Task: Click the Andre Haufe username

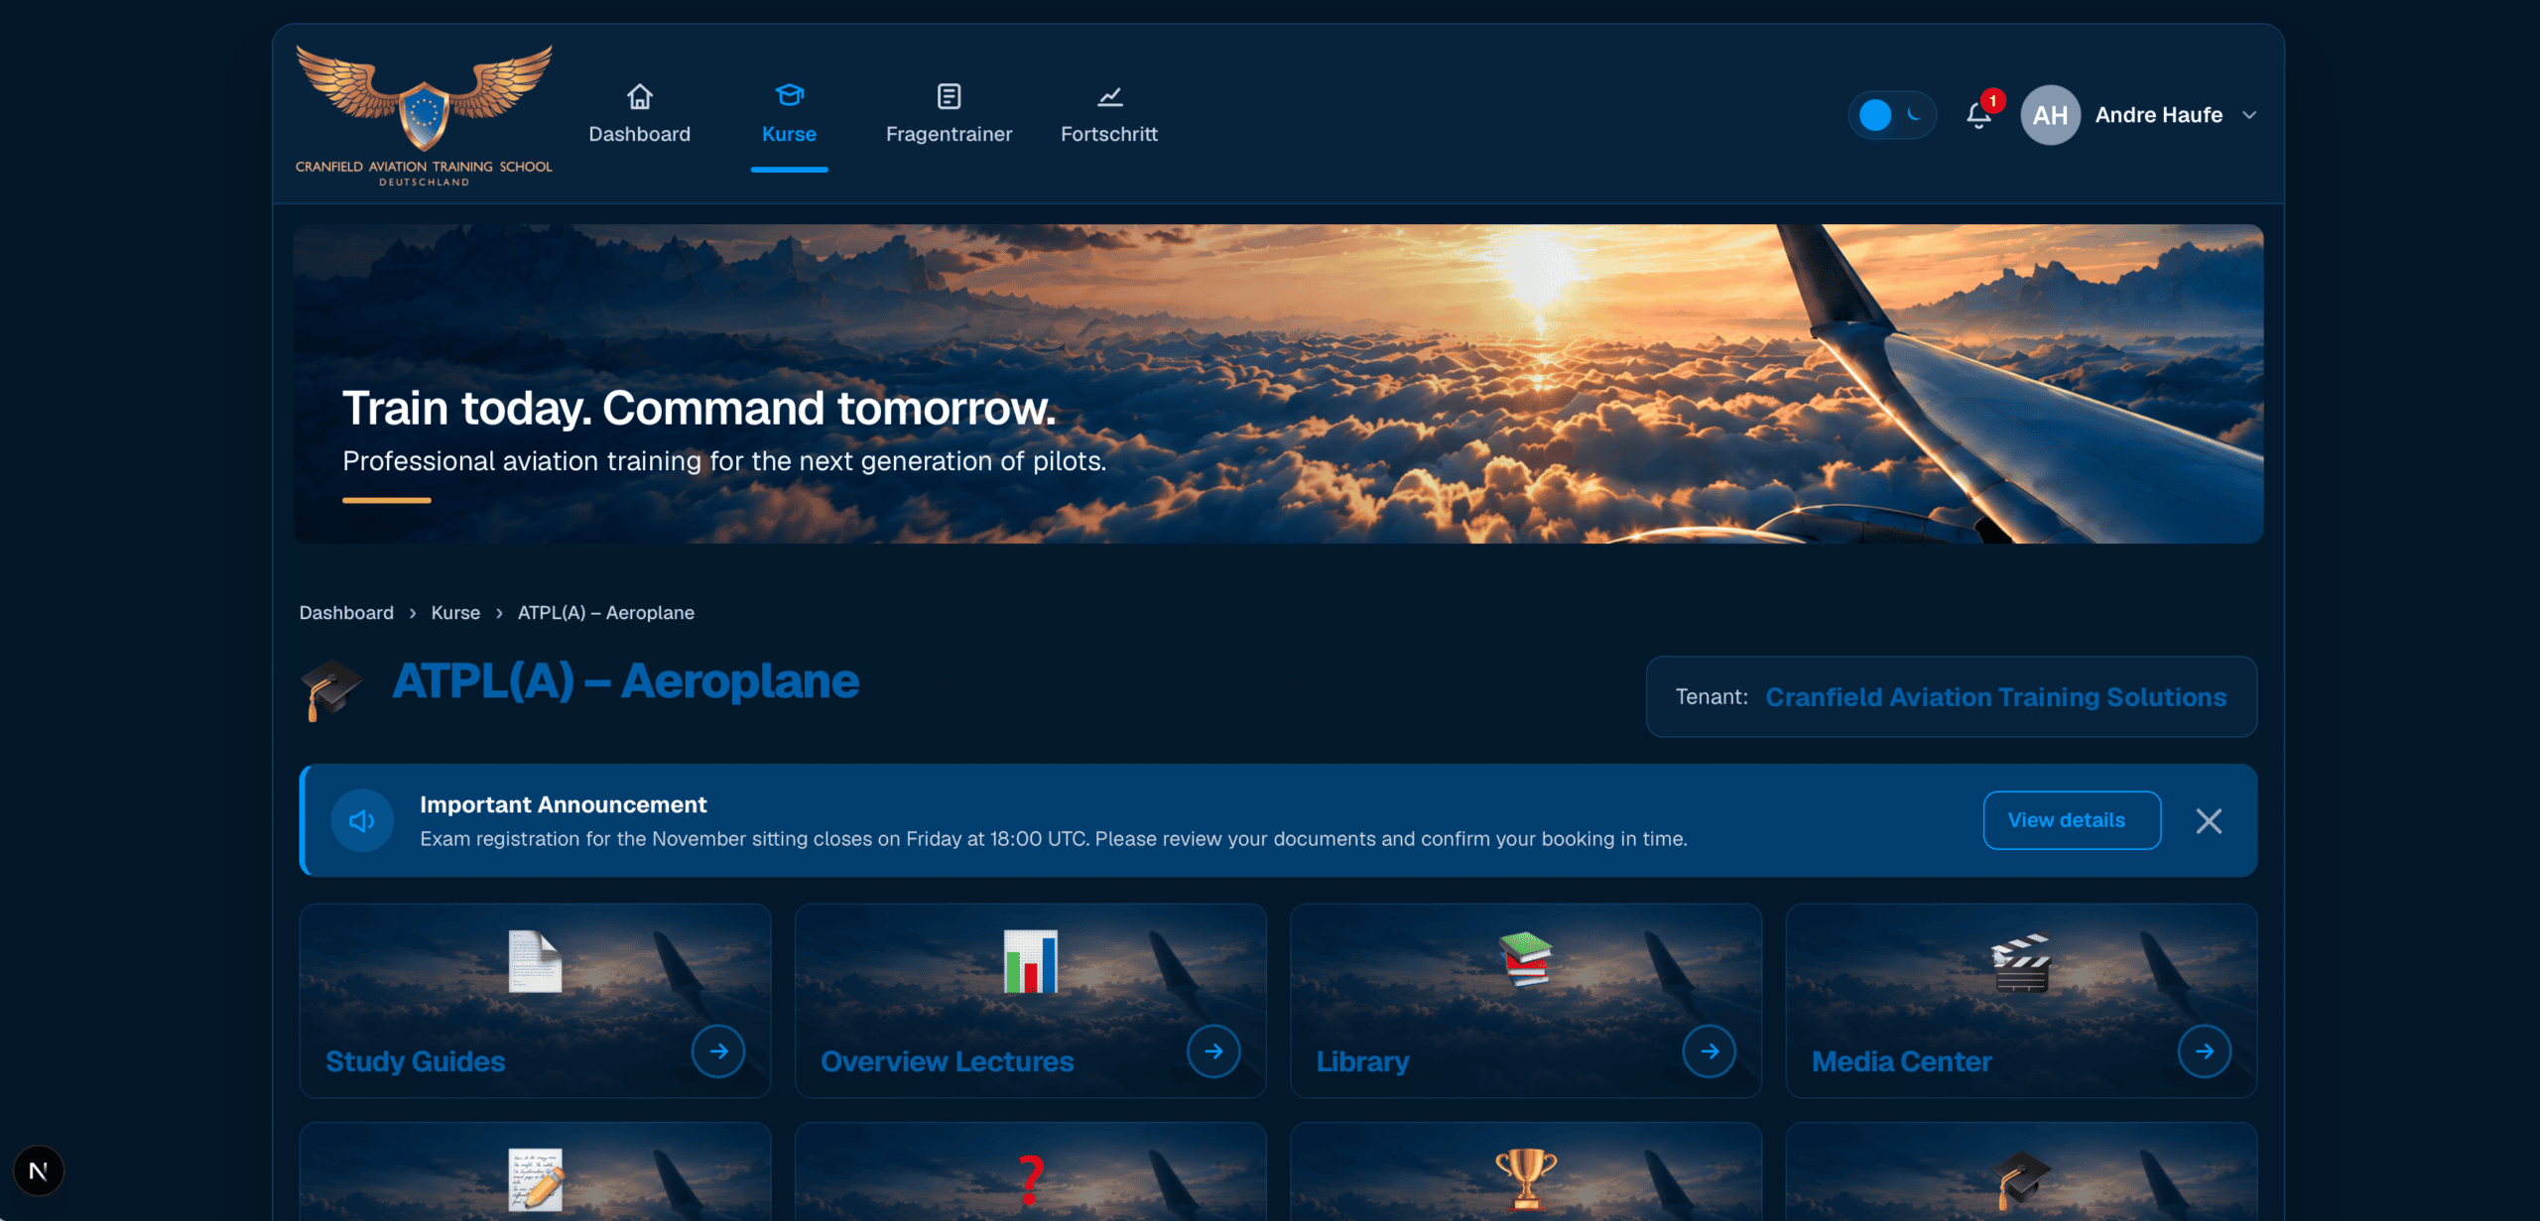Action: (x=2158, y=115)
